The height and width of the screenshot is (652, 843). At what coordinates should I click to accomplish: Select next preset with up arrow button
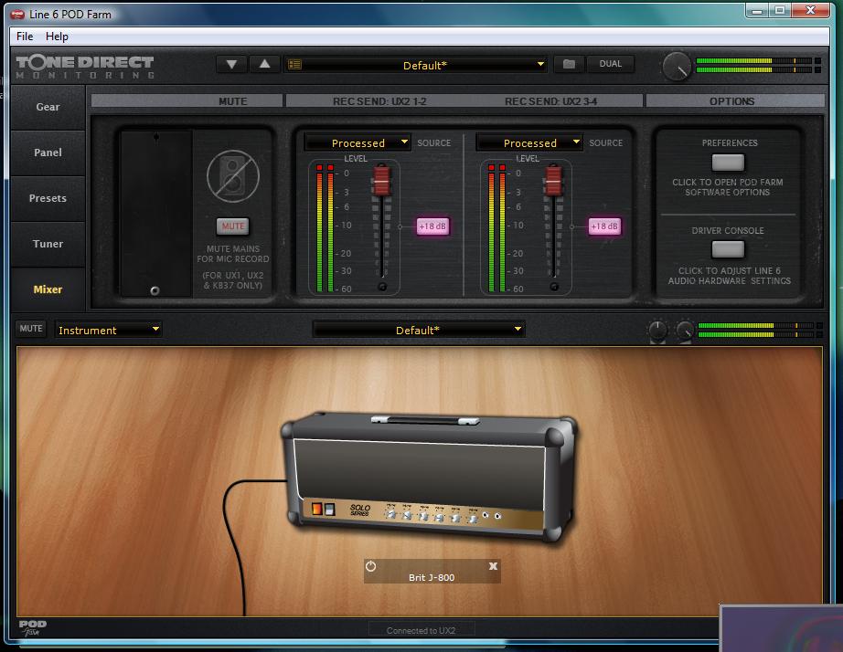coord(264,64)
